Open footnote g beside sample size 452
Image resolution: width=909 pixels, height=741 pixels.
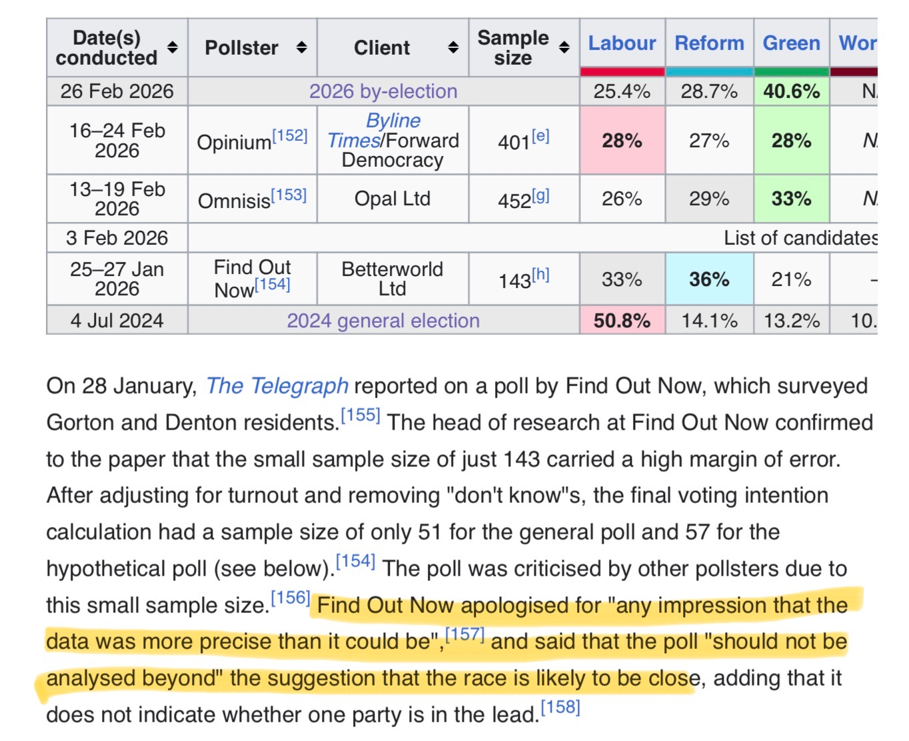tap(540, 195)
